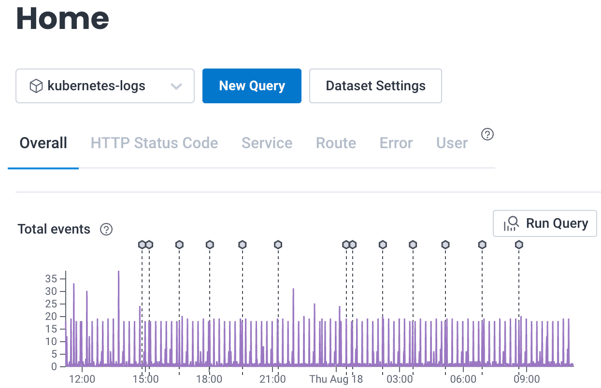Click the hexagon marker above 18:00
This screenshot has width=601, height=388.
click(210, 245)
